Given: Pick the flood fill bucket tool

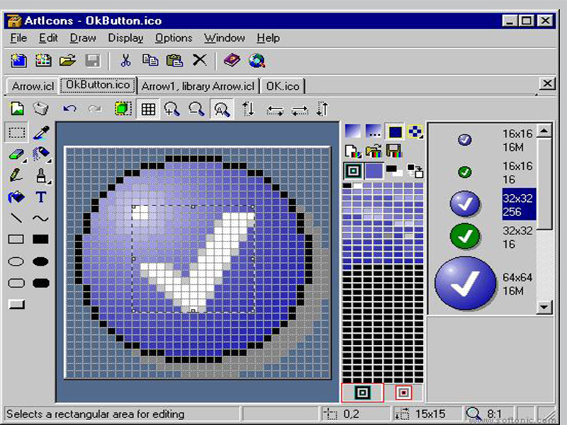Looking at the screenshot, I should coord(16,197).
